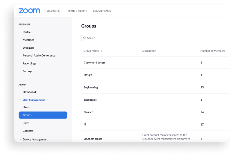Sort by Group Name arrows

pyautogui.click(x=101, y=51)
